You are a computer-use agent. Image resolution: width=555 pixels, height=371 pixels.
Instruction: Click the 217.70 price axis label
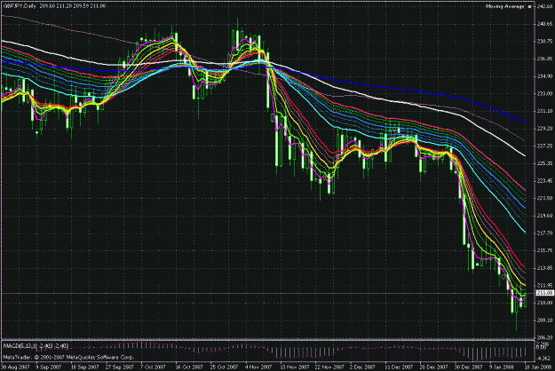pos(546,233)
